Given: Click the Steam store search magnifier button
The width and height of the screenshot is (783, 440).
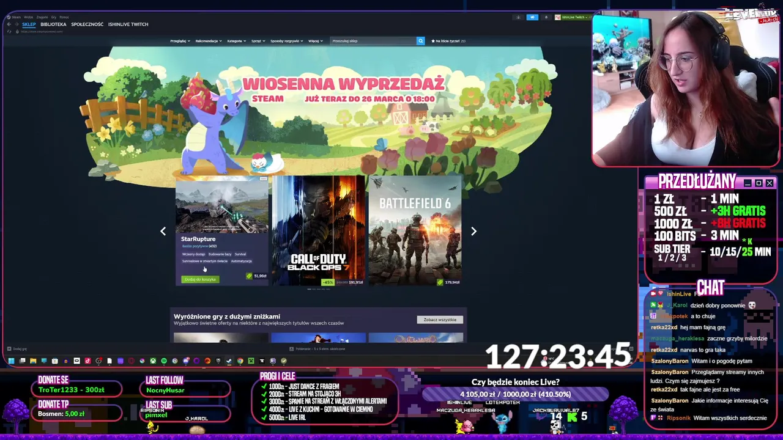Looking at the screenshot, I should click(x=420, y=41).
